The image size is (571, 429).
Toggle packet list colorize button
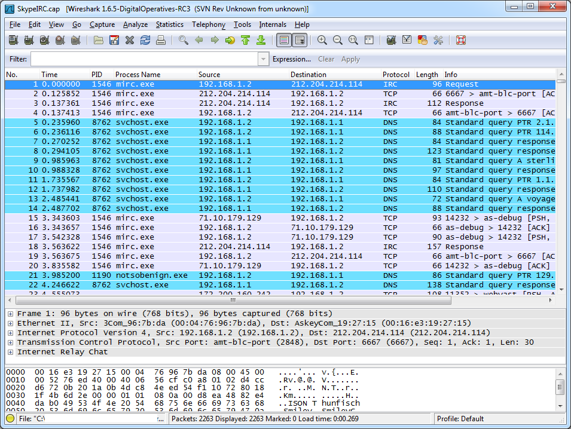[x=284, y=40]
